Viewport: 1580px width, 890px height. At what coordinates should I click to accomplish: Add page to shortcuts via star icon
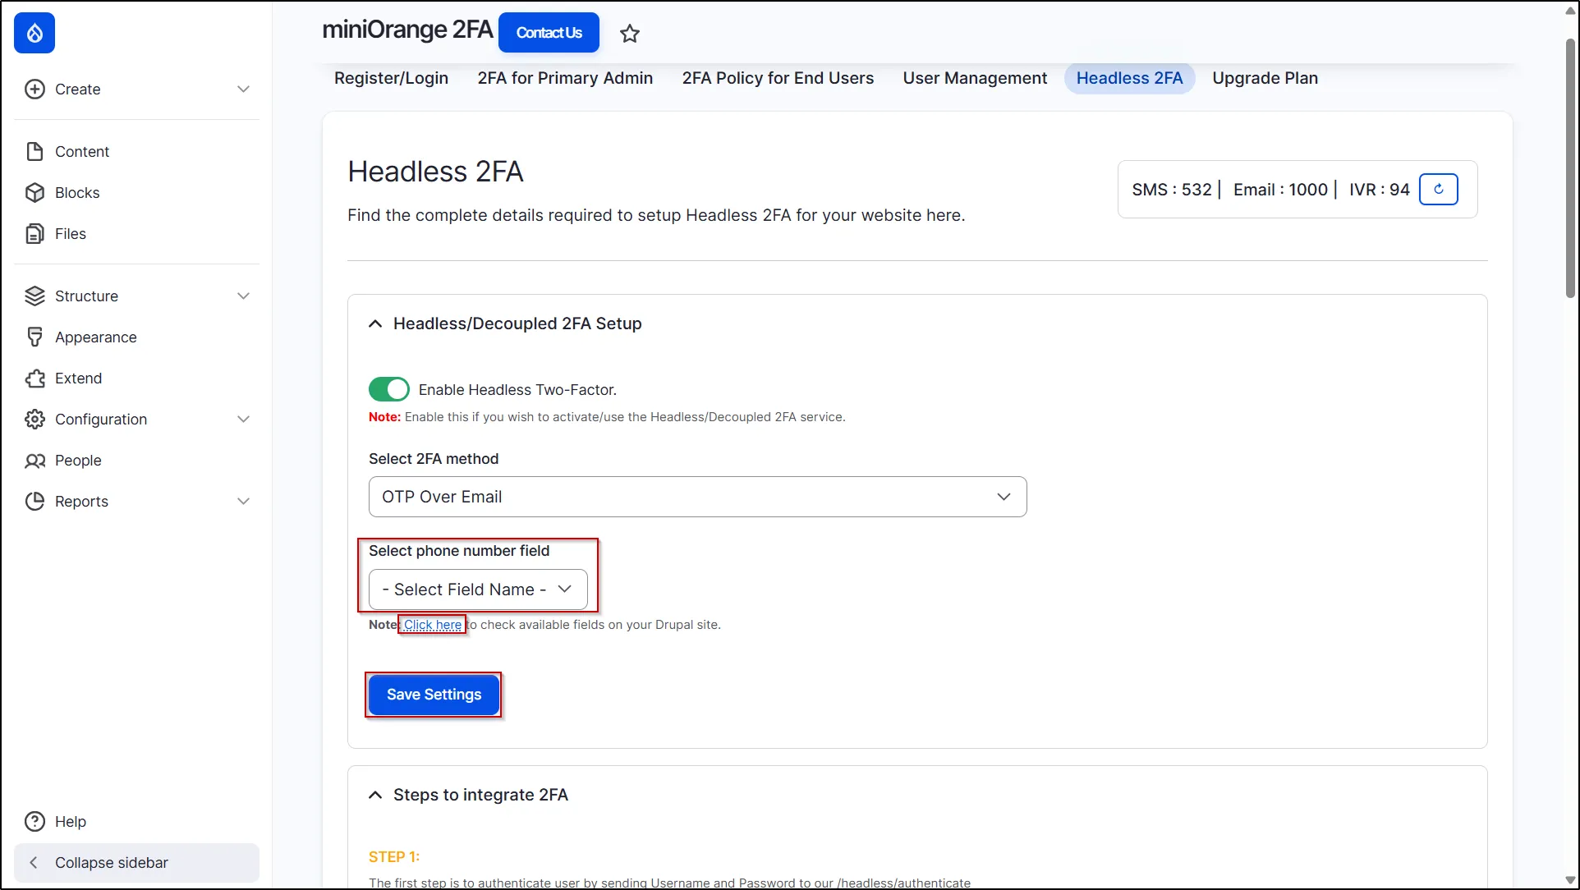click(630, 33)
